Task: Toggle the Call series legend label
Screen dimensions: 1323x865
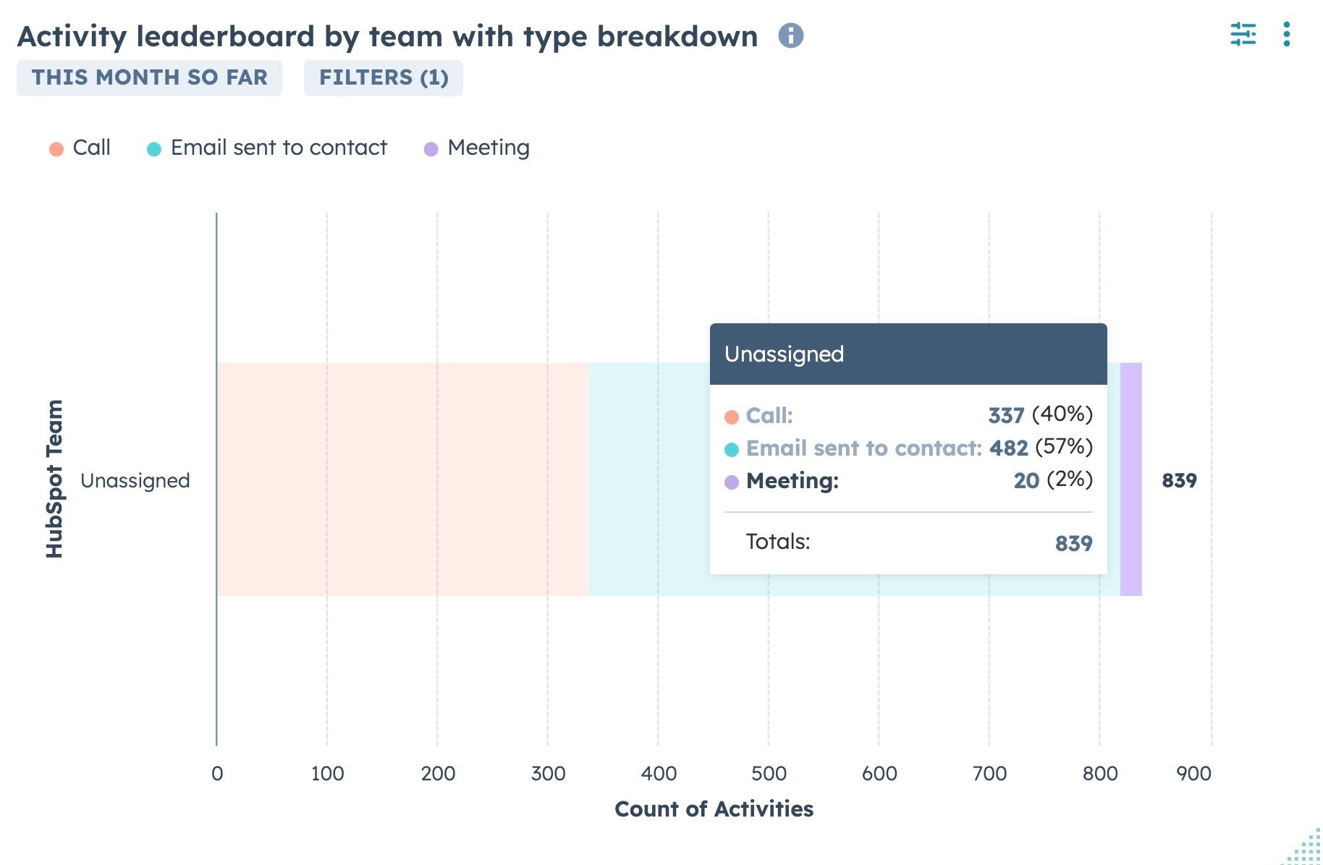Action: coord(92,148)
